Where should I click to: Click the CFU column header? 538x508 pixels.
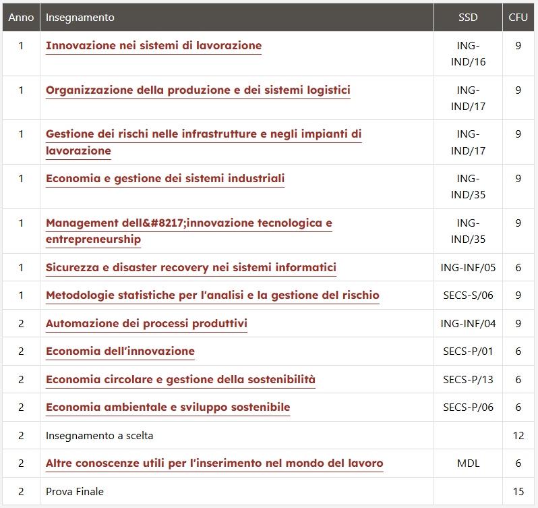(x=518, y=17)
